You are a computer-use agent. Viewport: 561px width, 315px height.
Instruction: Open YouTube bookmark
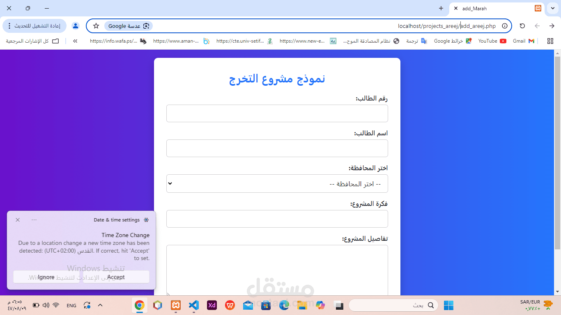[492, 41]
